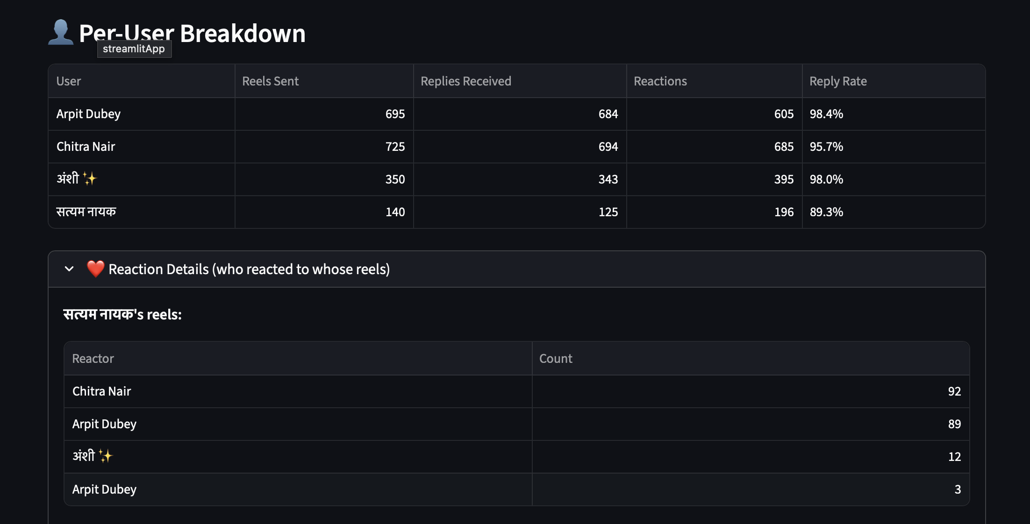1030x524 pixels.
Task: Click सत्यम नायक's 89.3% reply rate cell
Action: pyautogui.click(x=826, y=212)
